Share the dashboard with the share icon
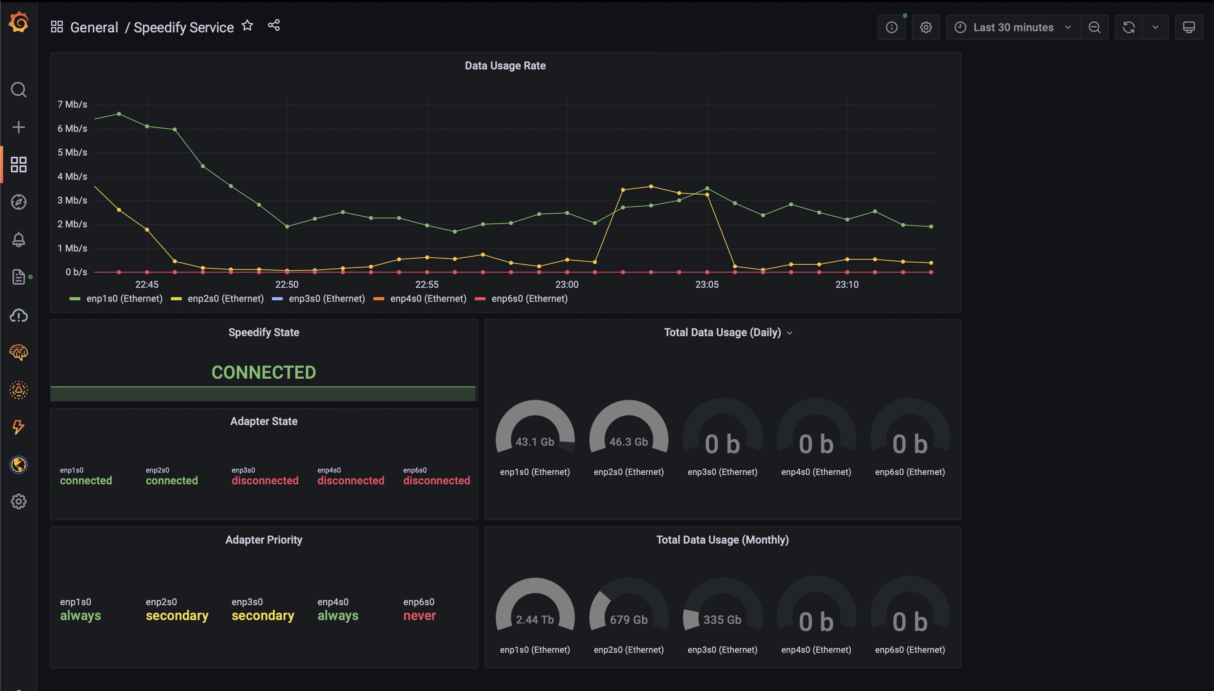1214x691 pixels. click(x=274, y=26)
